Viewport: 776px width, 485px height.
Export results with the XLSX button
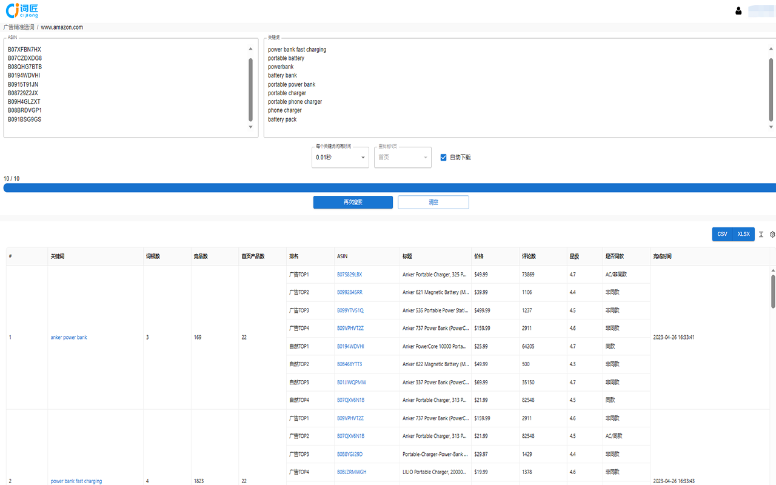[743, 234]
